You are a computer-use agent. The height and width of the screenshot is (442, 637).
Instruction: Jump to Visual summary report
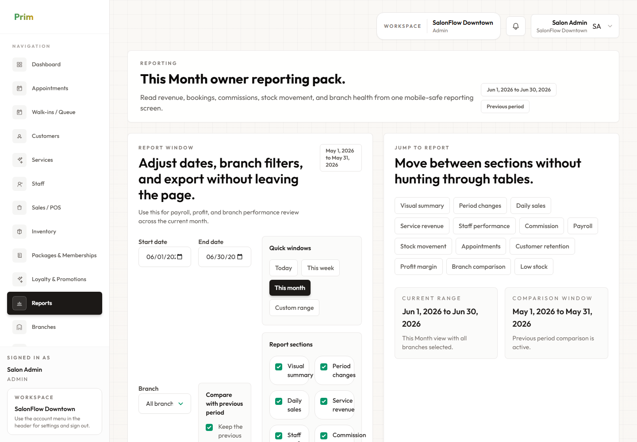(x=422, y=206)
